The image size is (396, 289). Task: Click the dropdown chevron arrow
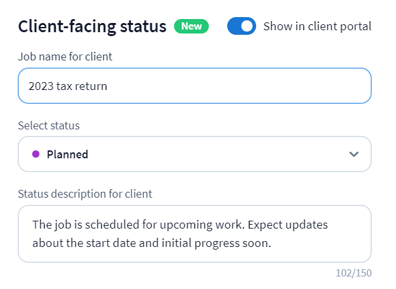click(354, 154)
